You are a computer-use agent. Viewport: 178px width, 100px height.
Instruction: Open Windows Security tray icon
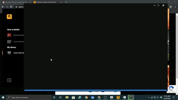(x=161, y=97)
